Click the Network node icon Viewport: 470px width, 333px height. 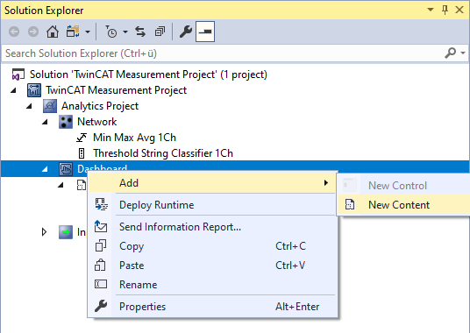click(x=66, y=122)
